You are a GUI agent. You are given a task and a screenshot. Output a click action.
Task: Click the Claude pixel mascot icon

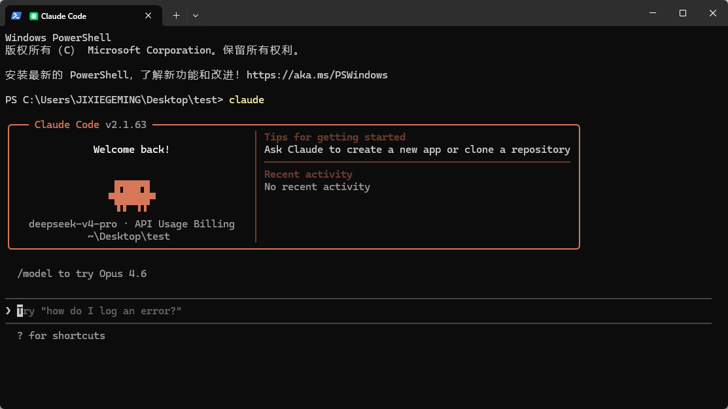[132, 196]
